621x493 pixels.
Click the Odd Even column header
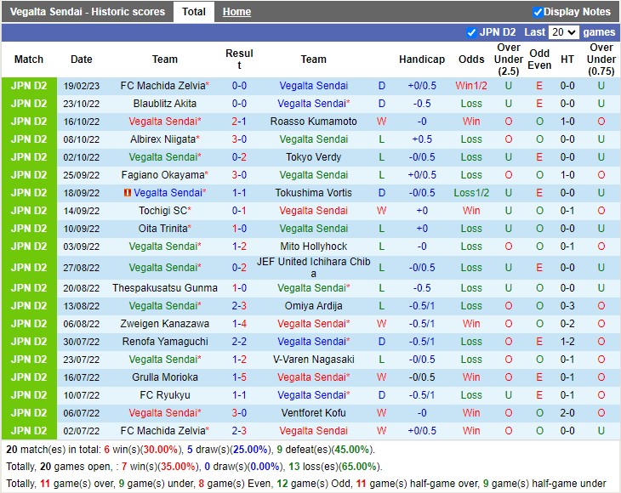point(539,59)
